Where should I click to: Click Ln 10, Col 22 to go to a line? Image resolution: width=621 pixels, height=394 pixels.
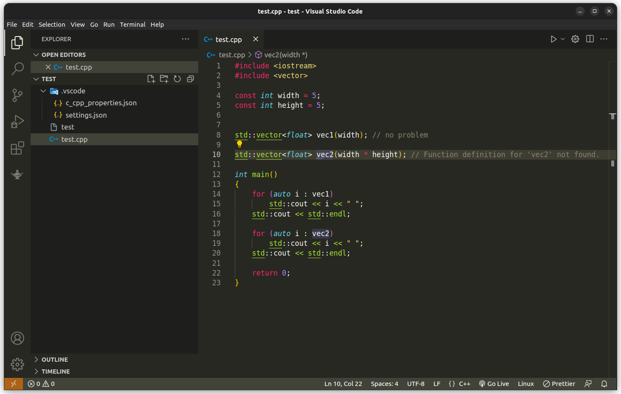coord(343,383)
